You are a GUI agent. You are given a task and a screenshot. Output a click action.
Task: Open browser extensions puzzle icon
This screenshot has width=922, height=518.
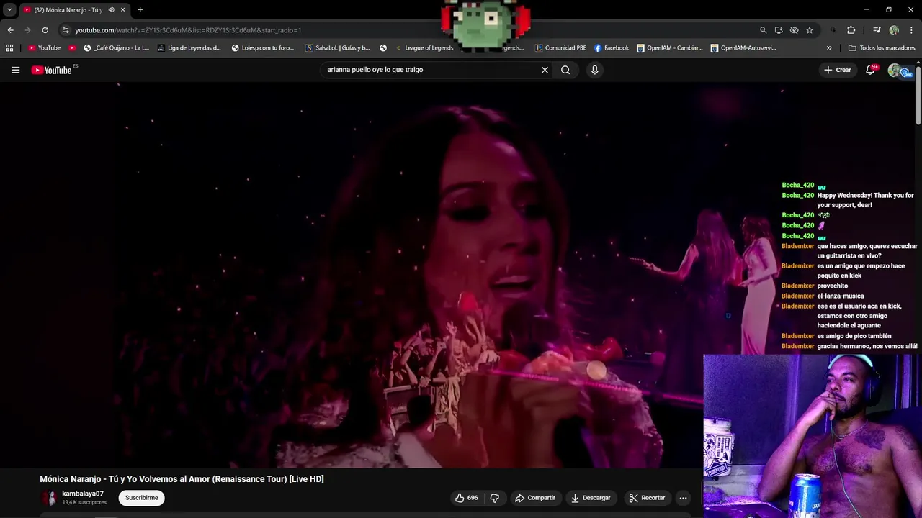(x=851, y=30)
